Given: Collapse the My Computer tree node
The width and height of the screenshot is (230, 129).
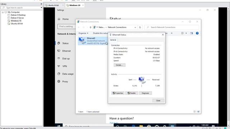Looking at the screenshot, I should coord(3,12).
